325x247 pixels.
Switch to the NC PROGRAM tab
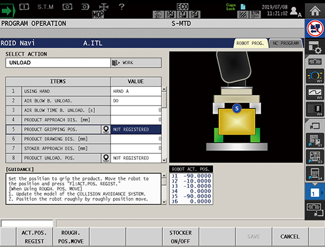pyautogui.click(x=286, y=43)
